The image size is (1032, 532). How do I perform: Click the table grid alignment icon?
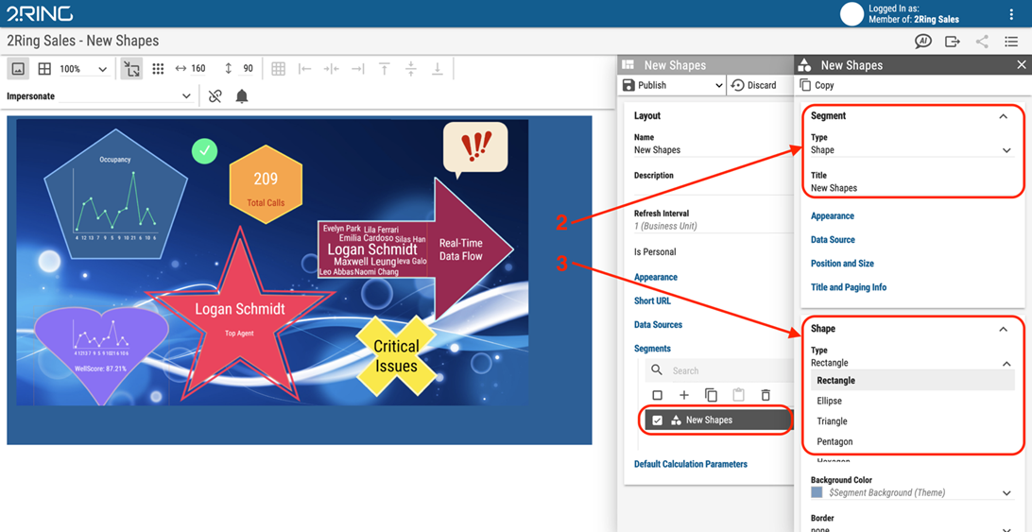[x=279, y=68]
